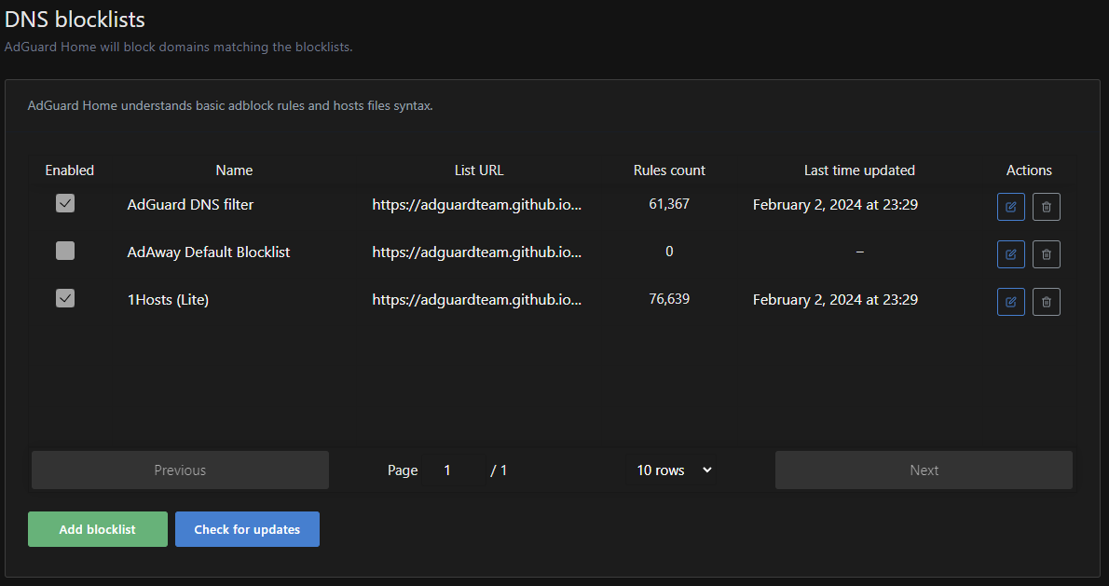Viewport: 1109px width, 586px height.
Task: Click the Add blocklist button
Action: click(98, 529)
